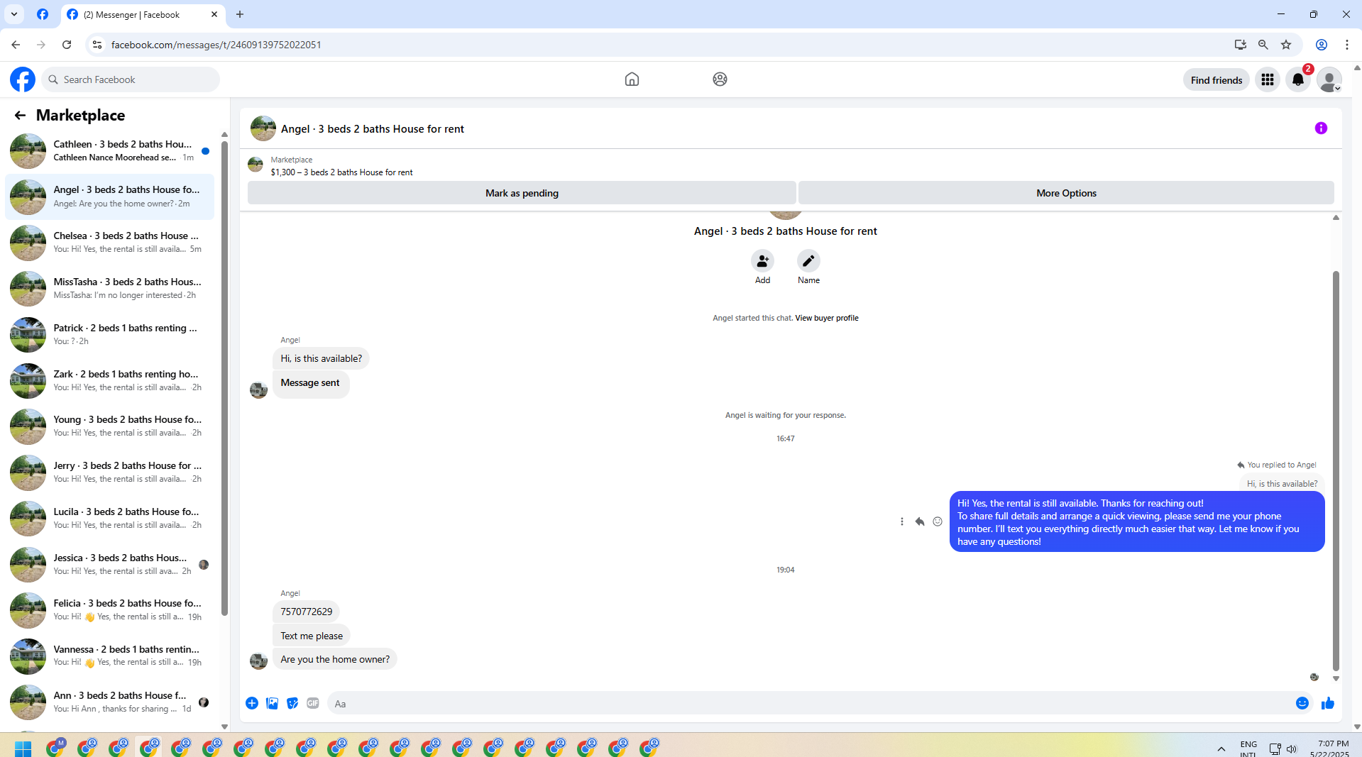
Task: Click Find friends button
Action: (x=1217, y=80)
